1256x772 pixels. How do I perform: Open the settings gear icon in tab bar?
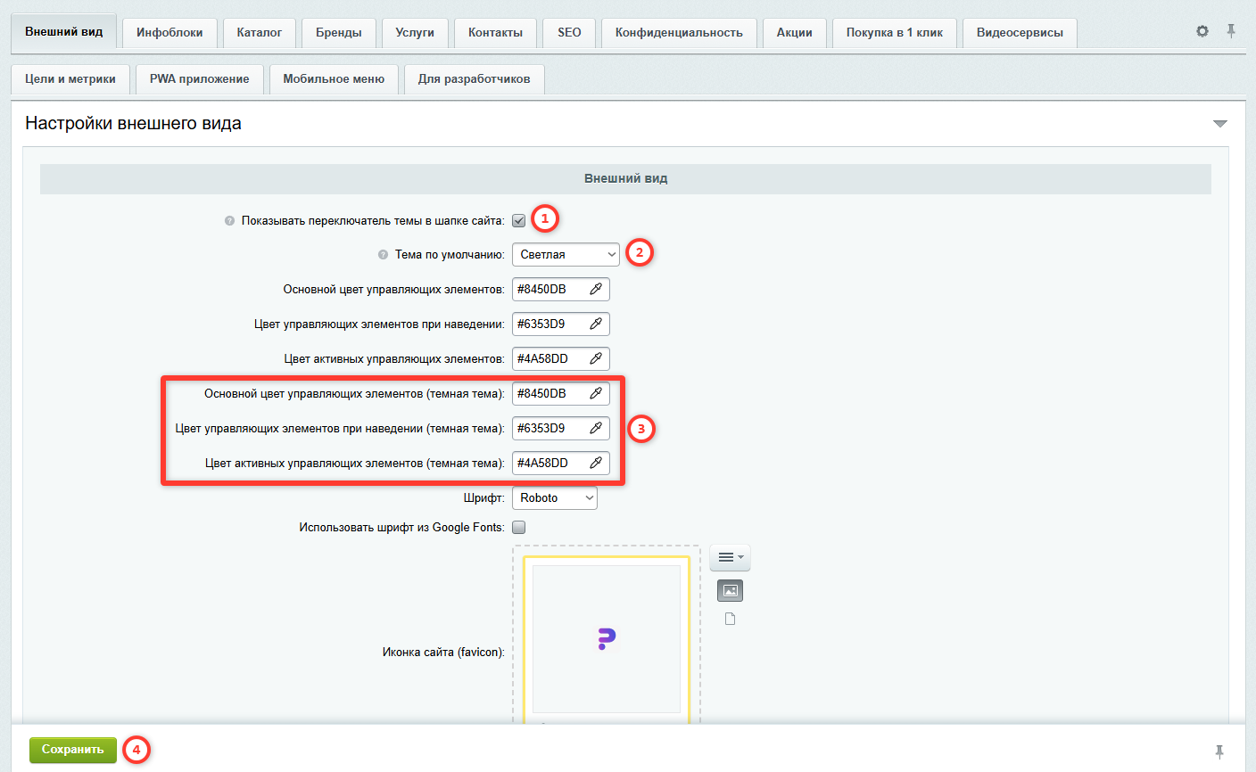[1202, 31]
